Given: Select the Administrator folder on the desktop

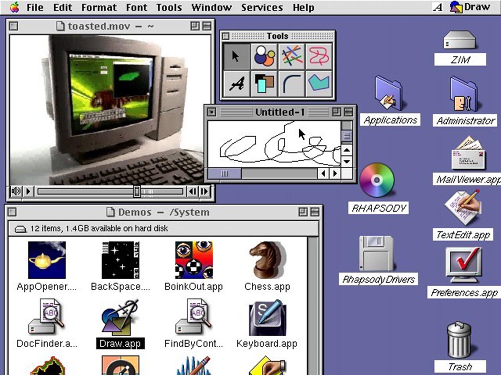Looking at the screenshot, I should click(x=465, y=95).
